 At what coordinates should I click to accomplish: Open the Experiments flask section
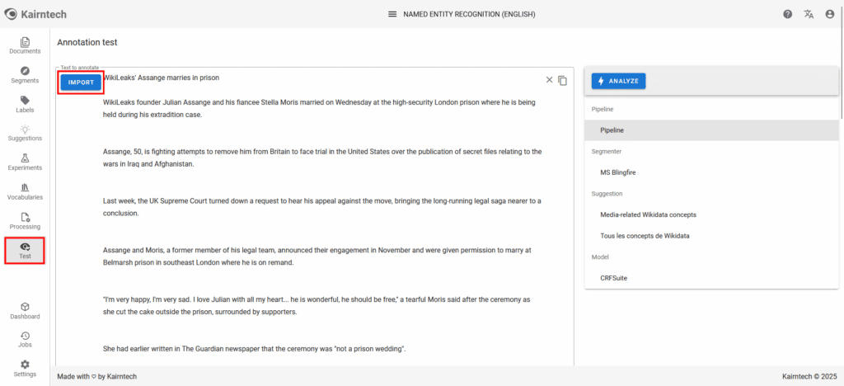click(25, 162)
